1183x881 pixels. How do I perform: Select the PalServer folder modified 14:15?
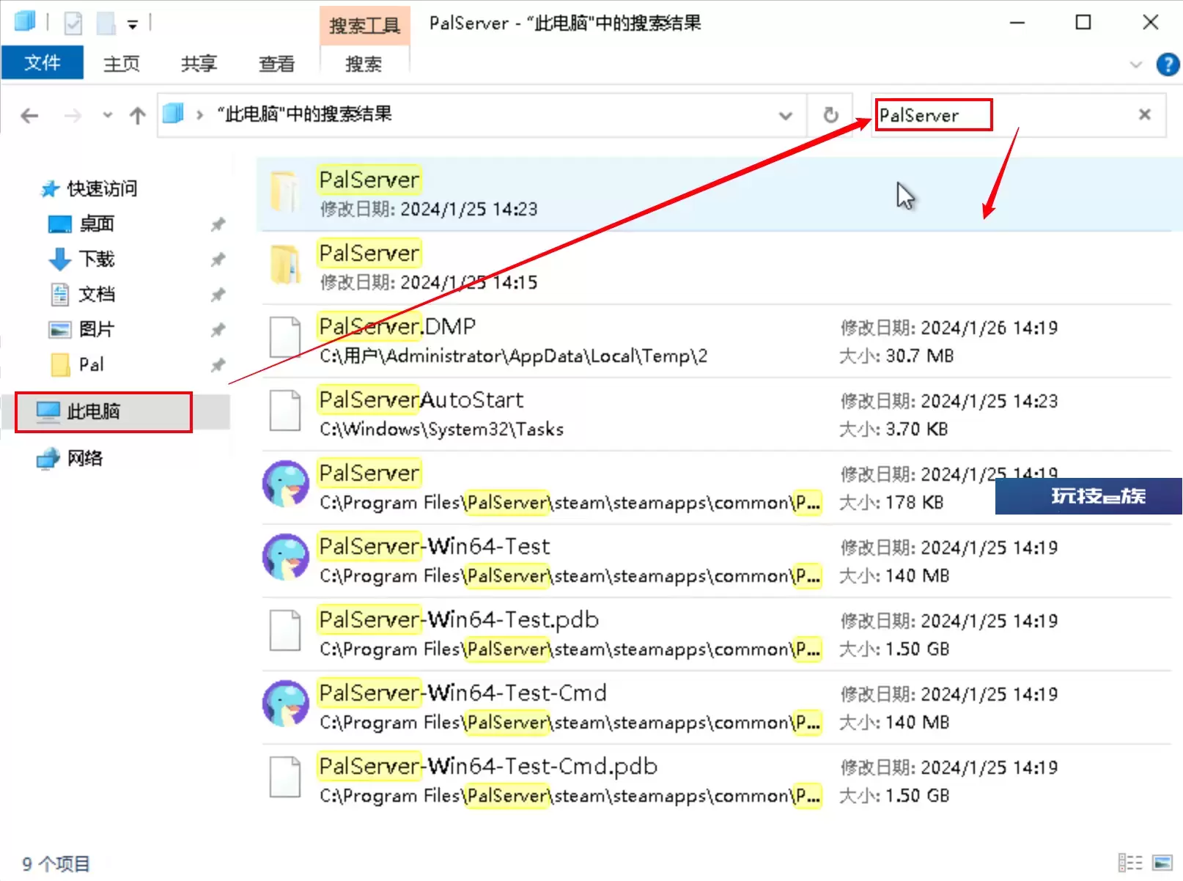click(717, 268)
